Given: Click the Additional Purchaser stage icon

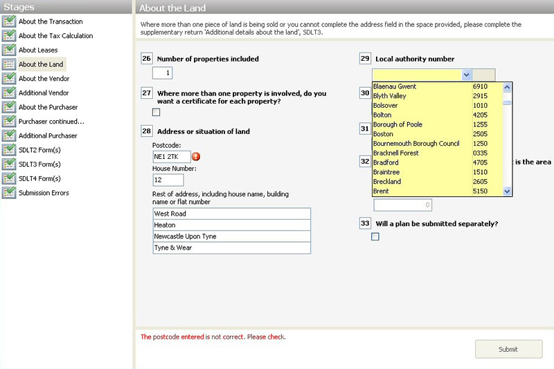Looking at the screenshot, I should point(9,135).
